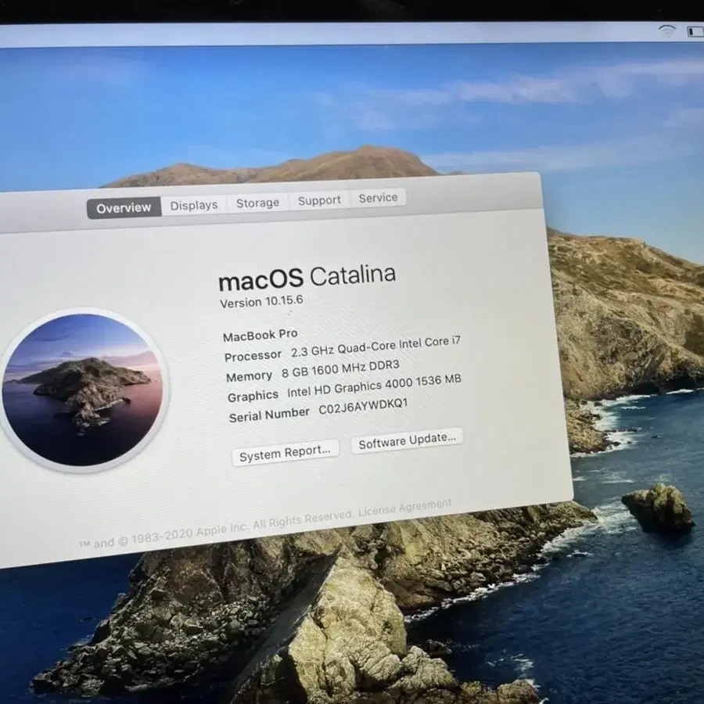Select serial number C02J6AYWDKQ1
Image resolution: width=704 pixels, height=704 pixels.
(x=363, y=406)
